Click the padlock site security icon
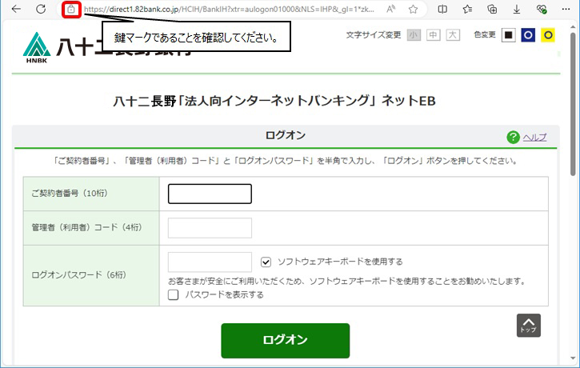Image resolution: width=580 pixels, height=368 pixels. tap(71, 10)
